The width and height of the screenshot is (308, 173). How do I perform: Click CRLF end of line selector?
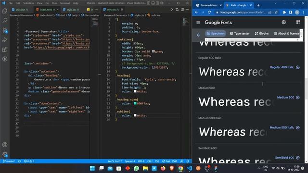[150, 161]
